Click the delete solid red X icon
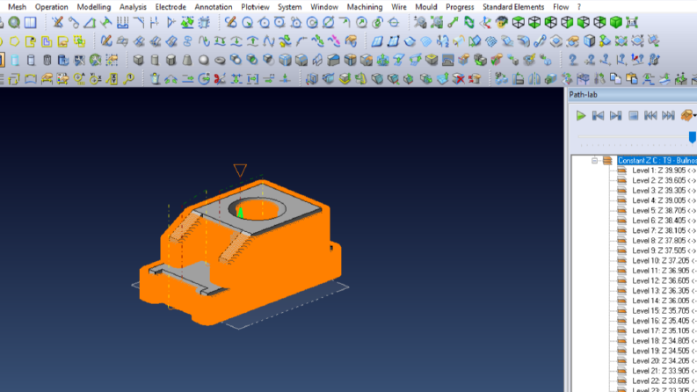Screen dimensions: 697x392 pyautogui.click(x=458, y=79)
